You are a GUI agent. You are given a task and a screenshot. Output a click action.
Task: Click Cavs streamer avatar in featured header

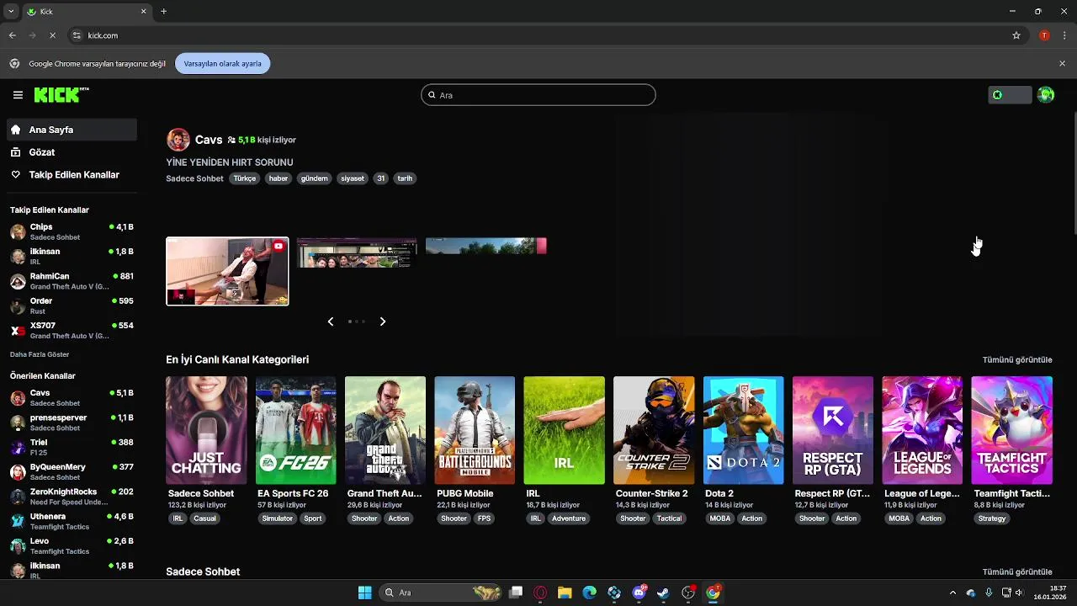[178, 140]
